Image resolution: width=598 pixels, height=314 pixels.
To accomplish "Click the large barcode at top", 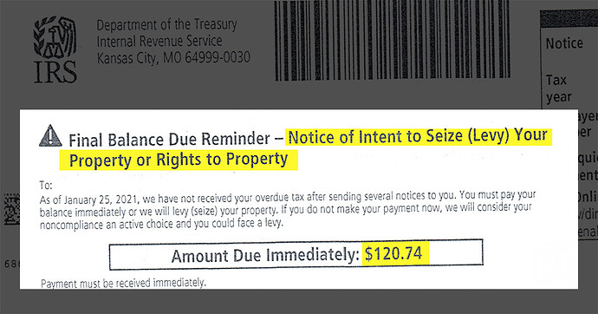I will pyautogui.click(x=392, y=40).
